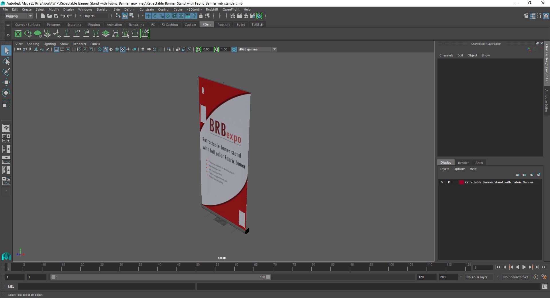Jump to the end of playback range

[x=544, y=267]
